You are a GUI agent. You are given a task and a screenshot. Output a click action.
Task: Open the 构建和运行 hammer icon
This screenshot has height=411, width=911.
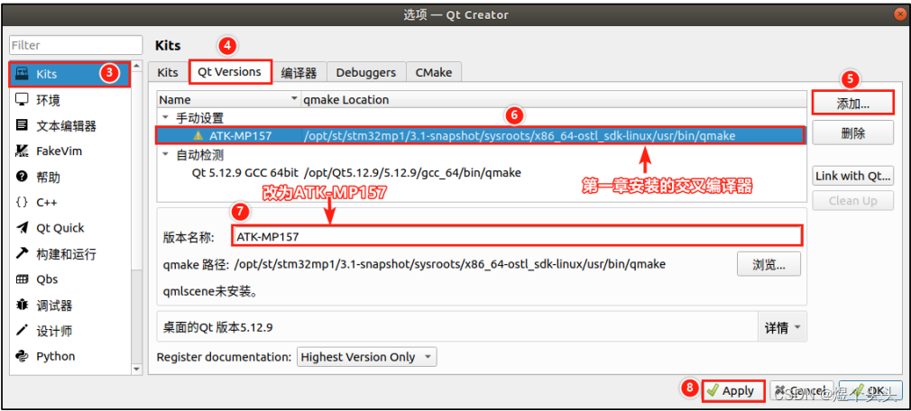pyautogui.click(x=22, y=253)
